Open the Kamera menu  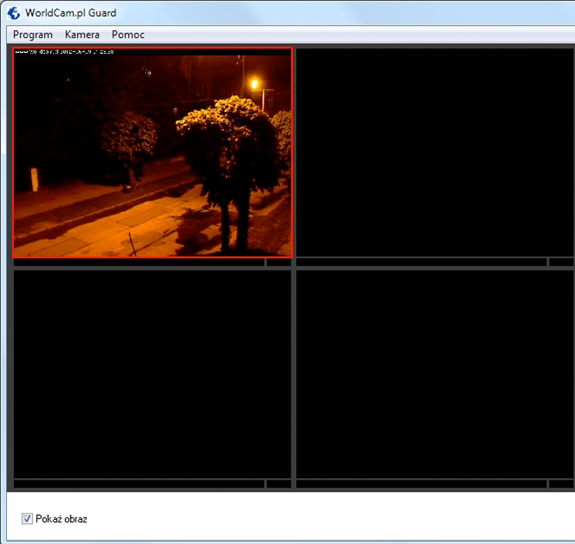(82, 35)
